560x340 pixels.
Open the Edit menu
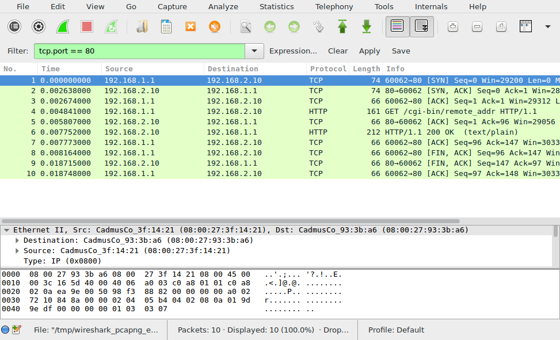[58, 6]
